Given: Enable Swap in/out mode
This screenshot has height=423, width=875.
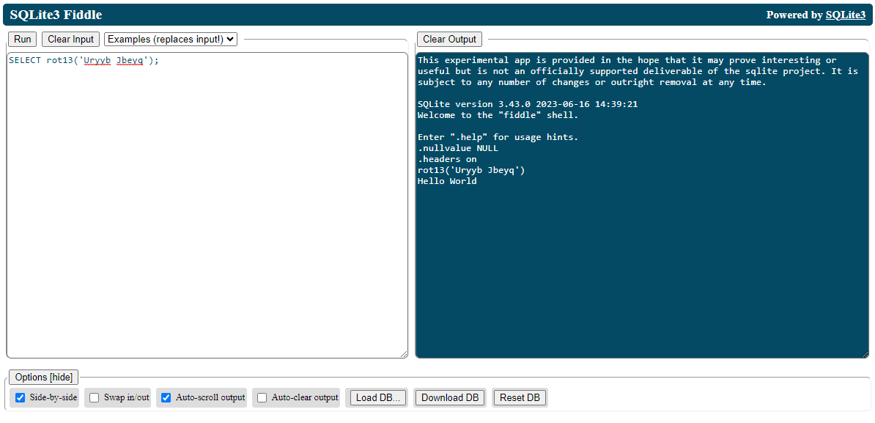Looking at the screenshot, I should pyautogui.click(x=94, y=397).
